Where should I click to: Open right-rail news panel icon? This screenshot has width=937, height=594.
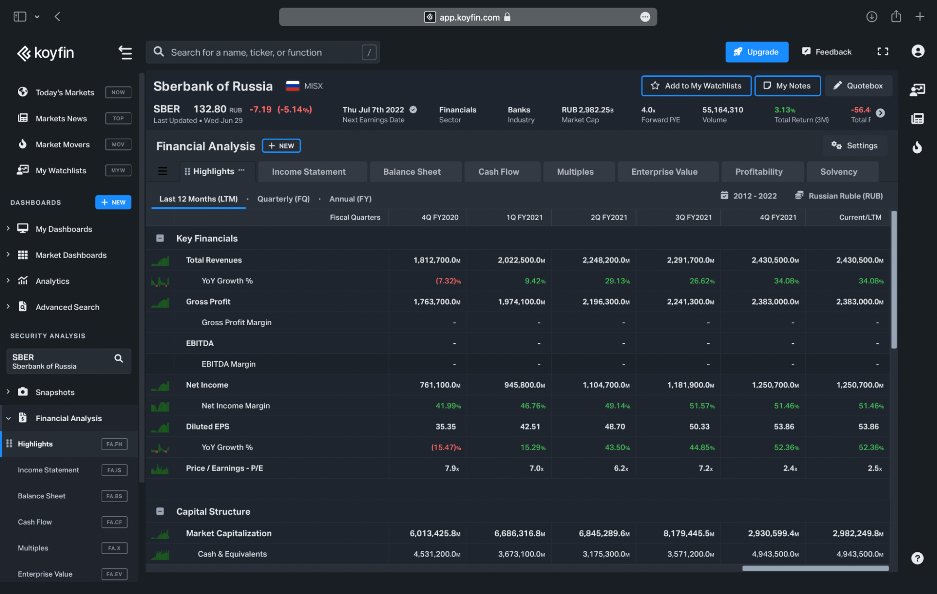[917, 119]
